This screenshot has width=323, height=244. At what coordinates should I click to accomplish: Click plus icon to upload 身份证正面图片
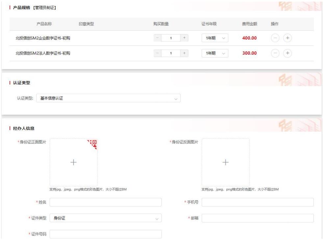tap(73, 162)
